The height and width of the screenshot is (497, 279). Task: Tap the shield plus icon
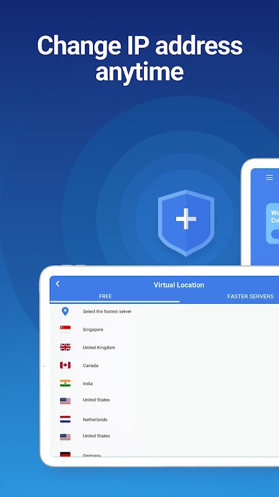pyautogui.click(x=186, y=223)
